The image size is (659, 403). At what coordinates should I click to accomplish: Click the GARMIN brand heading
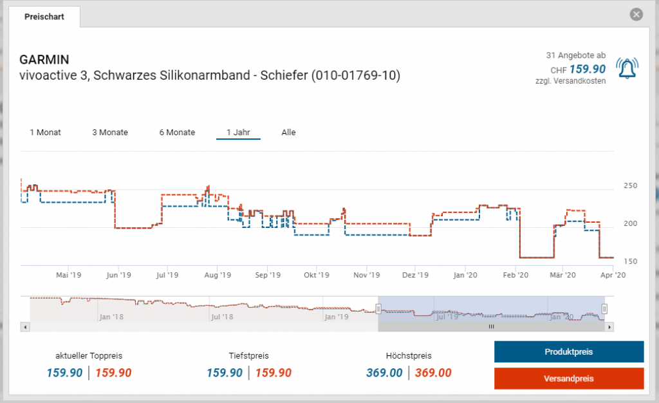(44, 61)
